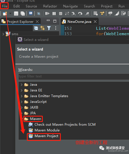Screen dimensions: 129x154
Task: Expand the JavaScript wizard category
Action: pos(22,102)
